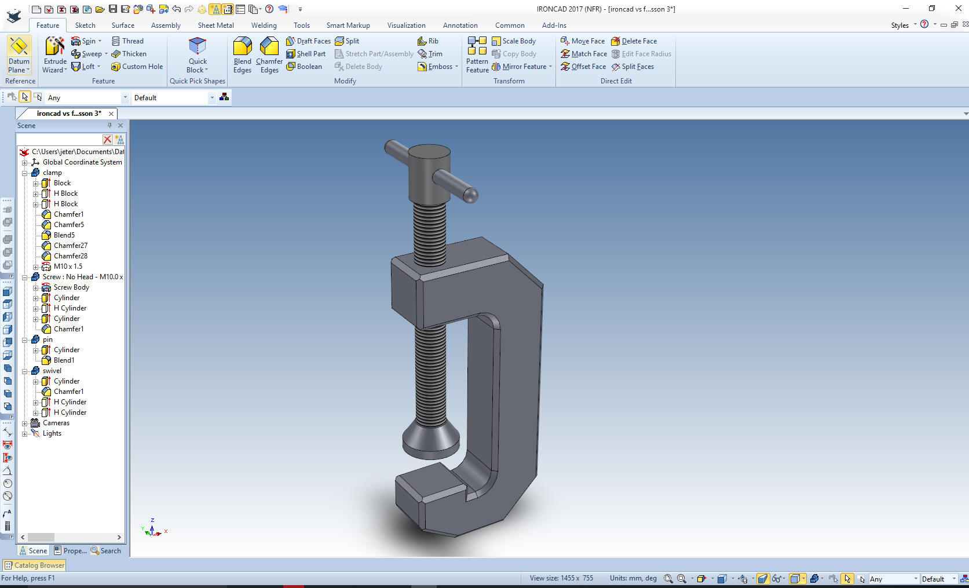969x588 pixels.
Task: Click the Shell Part tool
Action: click(306, 54)
